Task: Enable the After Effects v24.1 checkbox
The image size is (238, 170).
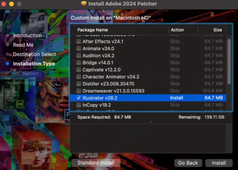Action: pos(79,42)
